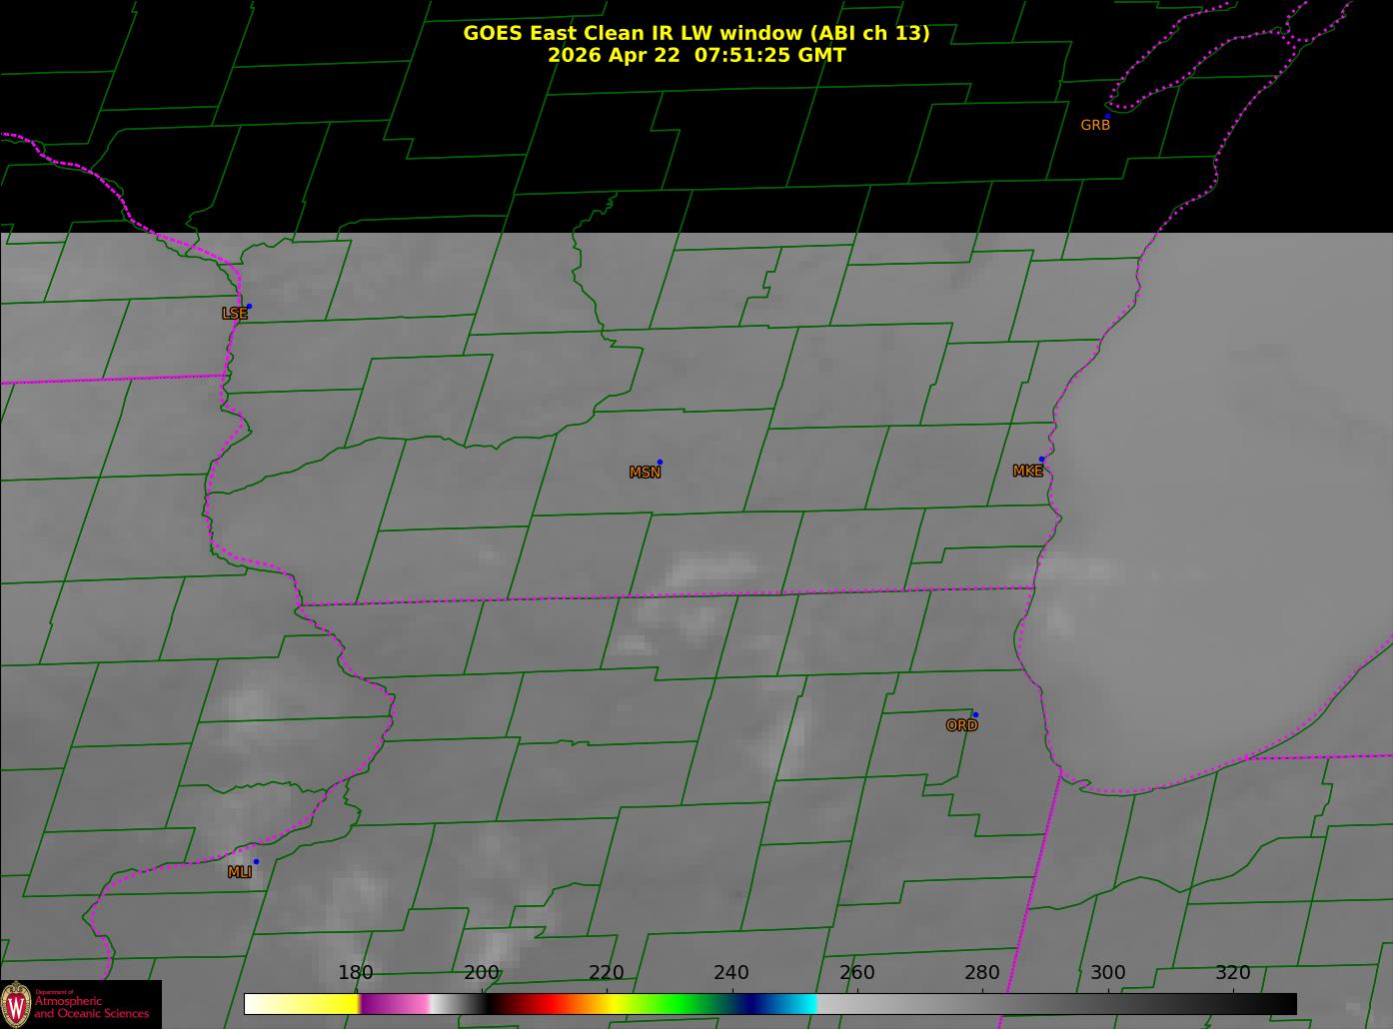Click the 240 tick label on the colorbar
Image resolution: width=1393 pixels, height=1029 pixels.
730,973
